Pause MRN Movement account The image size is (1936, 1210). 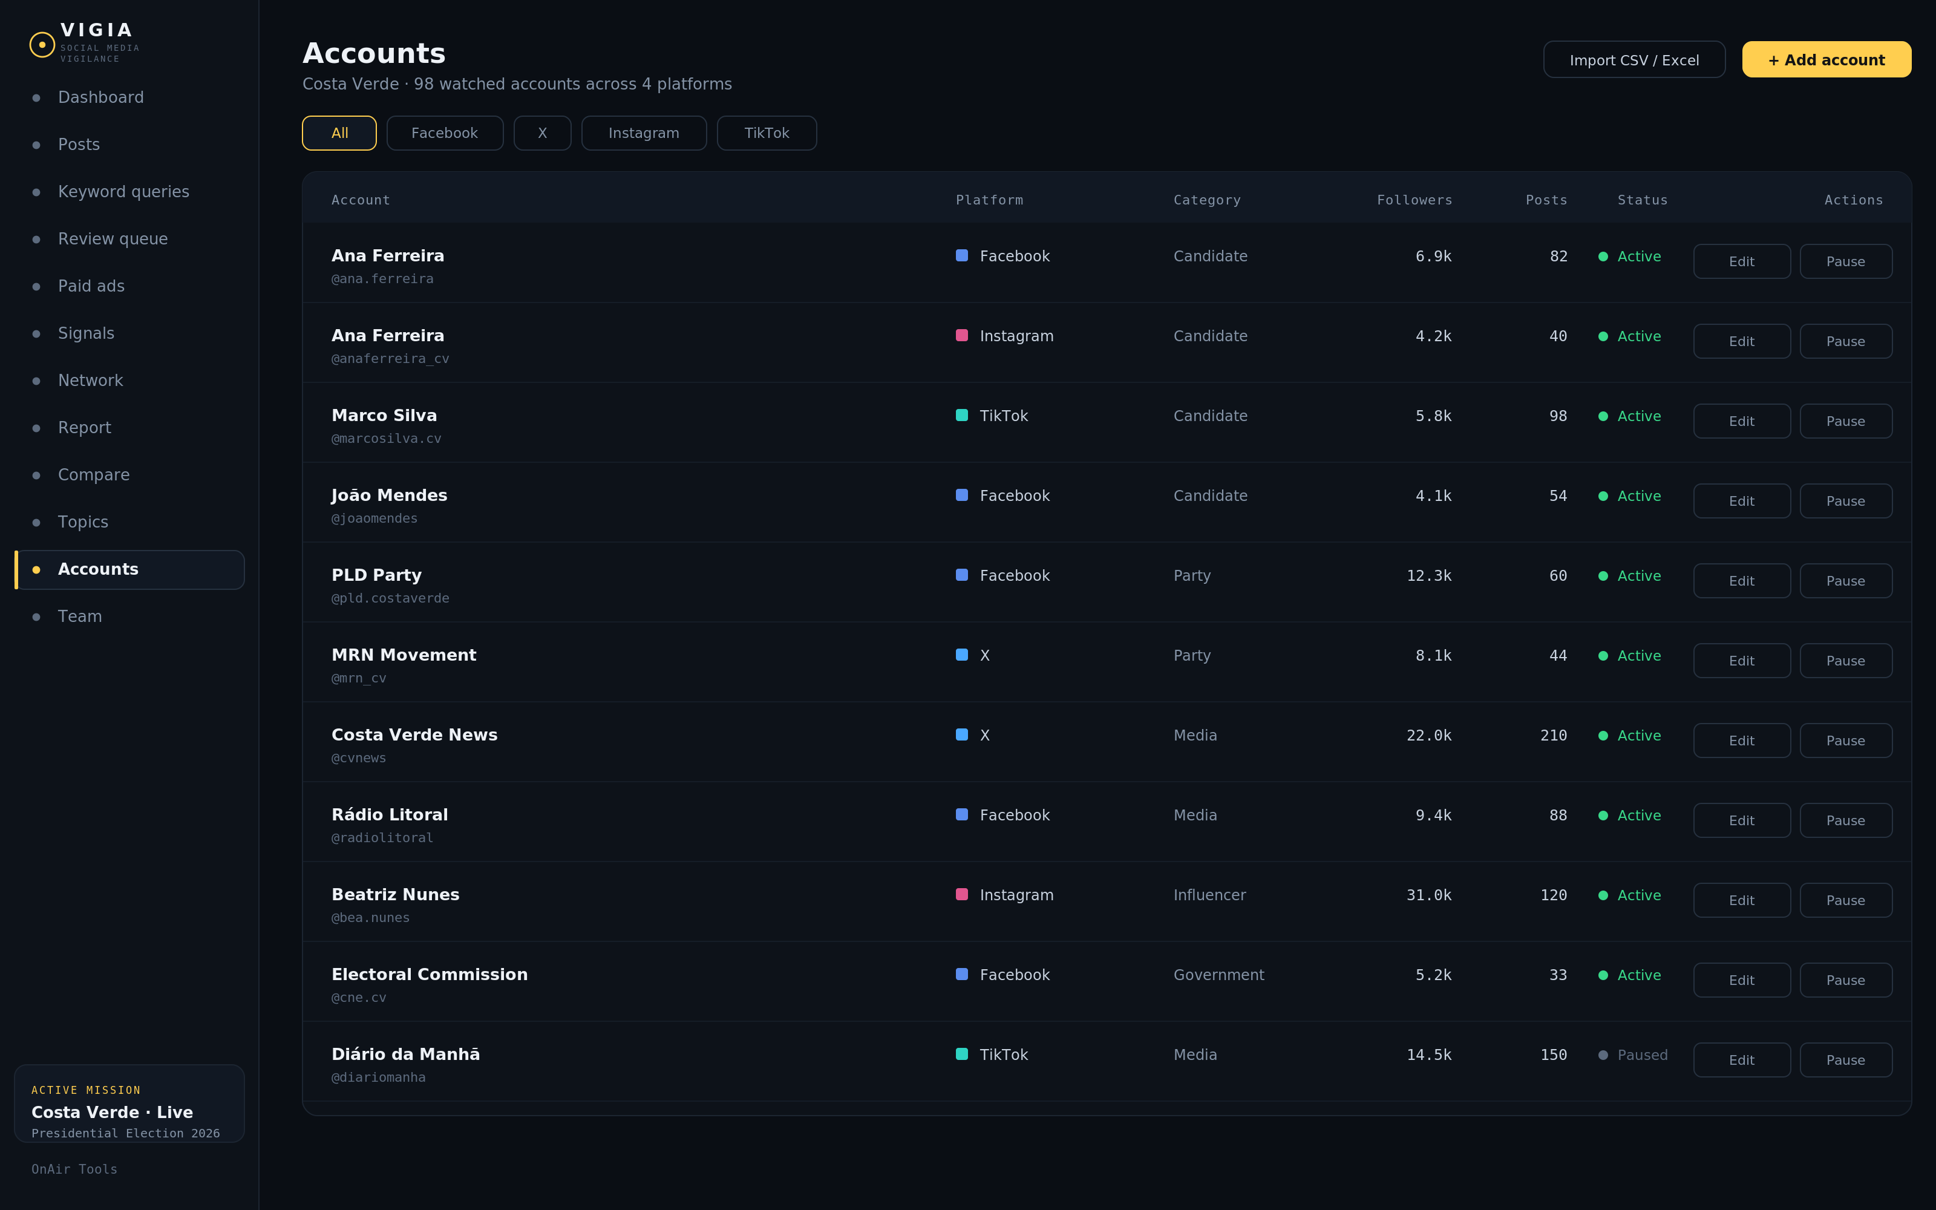point(1846,661)
